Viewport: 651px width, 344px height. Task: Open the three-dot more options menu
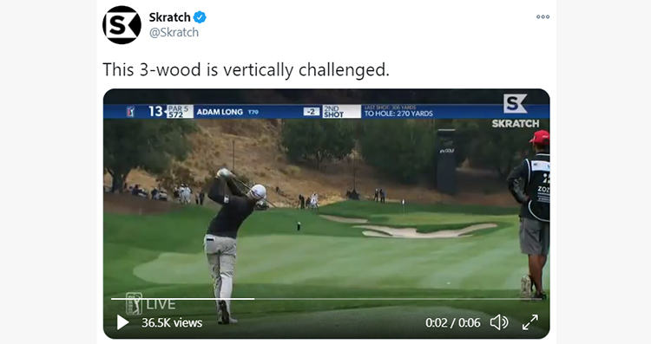coord(542,17)
